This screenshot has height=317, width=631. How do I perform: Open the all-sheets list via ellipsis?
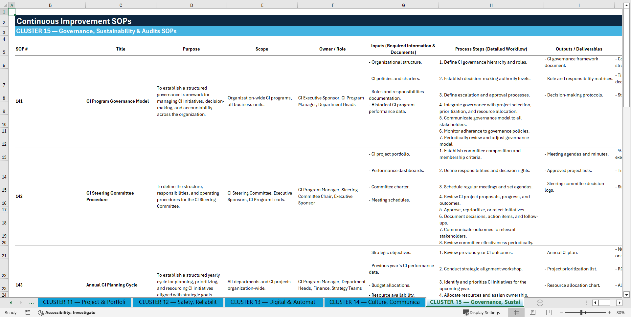[32, 303]
